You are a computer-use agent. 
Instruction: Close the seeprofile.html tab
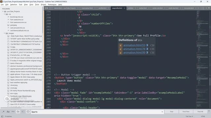(x=124, y=8)
